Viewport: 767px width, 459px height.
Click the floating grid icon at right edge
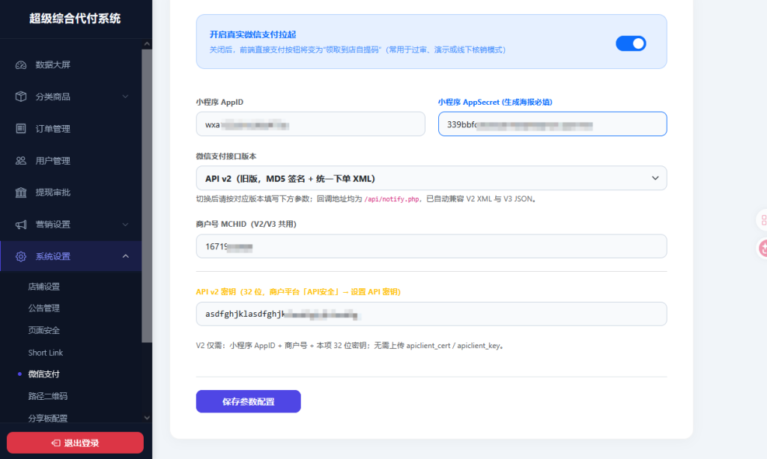[x=763, y=220]
